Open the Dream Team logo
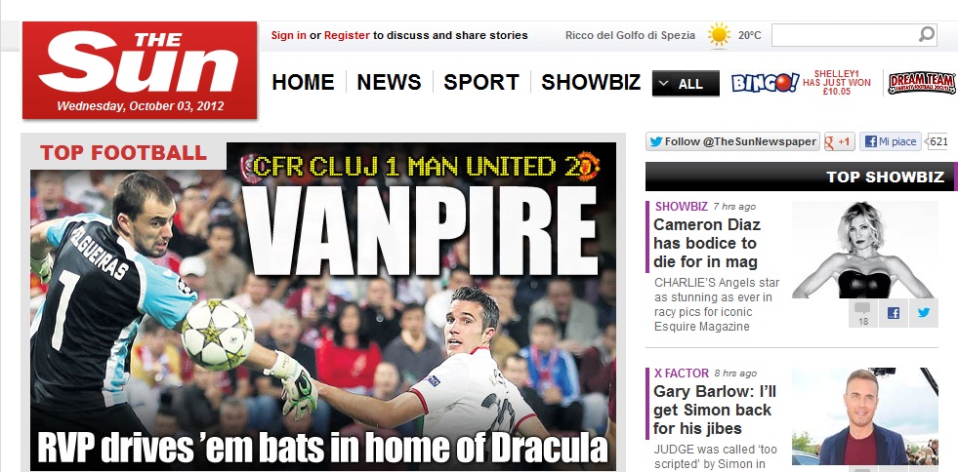This screenshot has height=472, width=958. (x=922, y=83)
